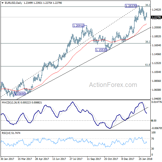The width and height of the screenshot is (162, 162).
Task: Select the 1.05690 low price label
Action: (19, 94)
